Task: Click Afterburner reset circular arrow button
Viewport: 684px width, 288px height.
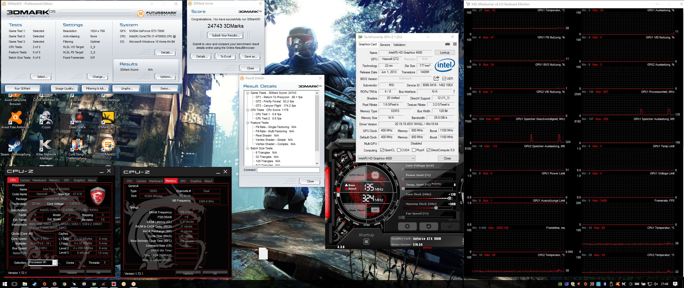Action: point(429,226)
